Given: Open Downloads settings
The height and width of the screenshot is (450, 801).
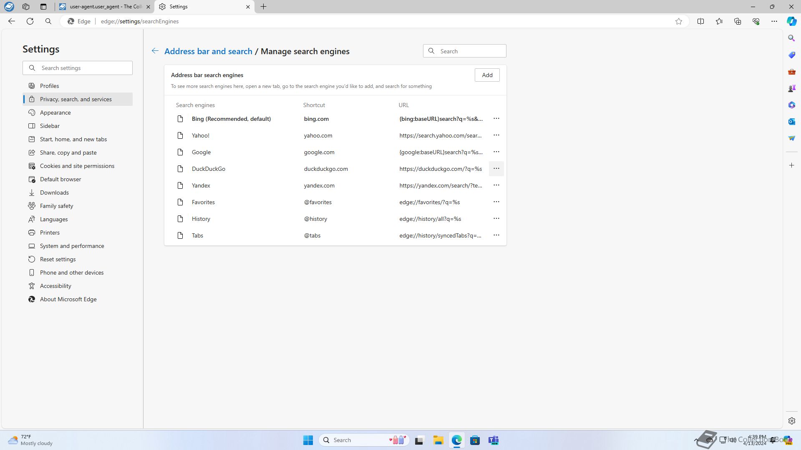Looking at the screenshot, I should [78, 192].
